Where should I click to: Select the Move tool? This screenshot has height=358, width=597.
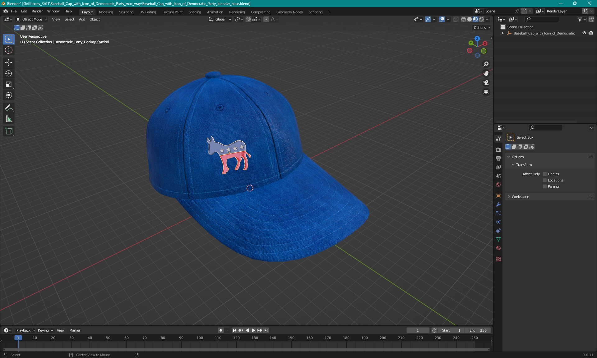pos(9,62)
